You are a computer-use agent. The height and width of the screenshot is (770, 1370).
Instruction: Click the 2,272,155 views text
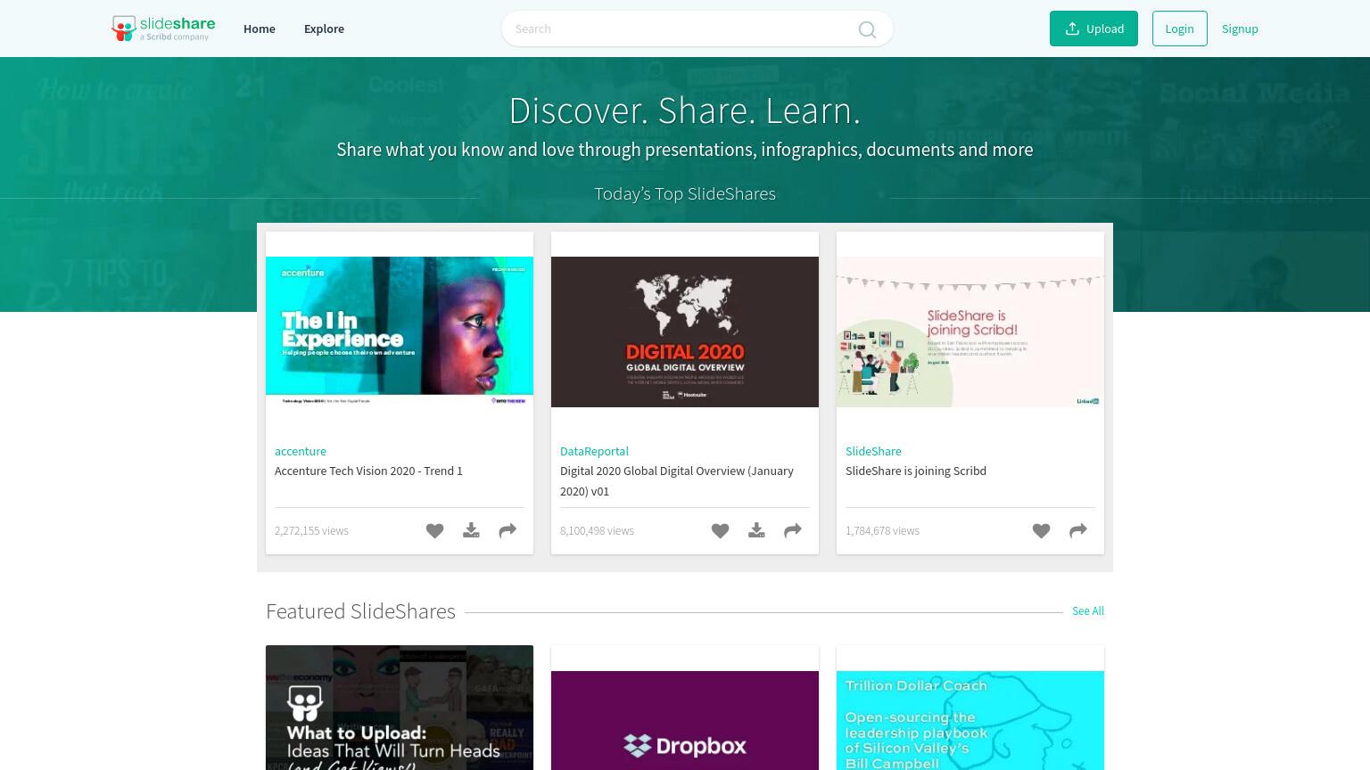tap(311, 530)
